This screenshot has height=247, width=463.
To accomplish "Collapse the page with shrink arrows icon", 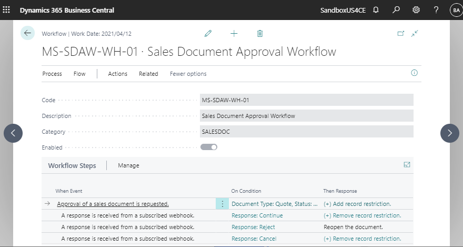I will coord(415,33).
